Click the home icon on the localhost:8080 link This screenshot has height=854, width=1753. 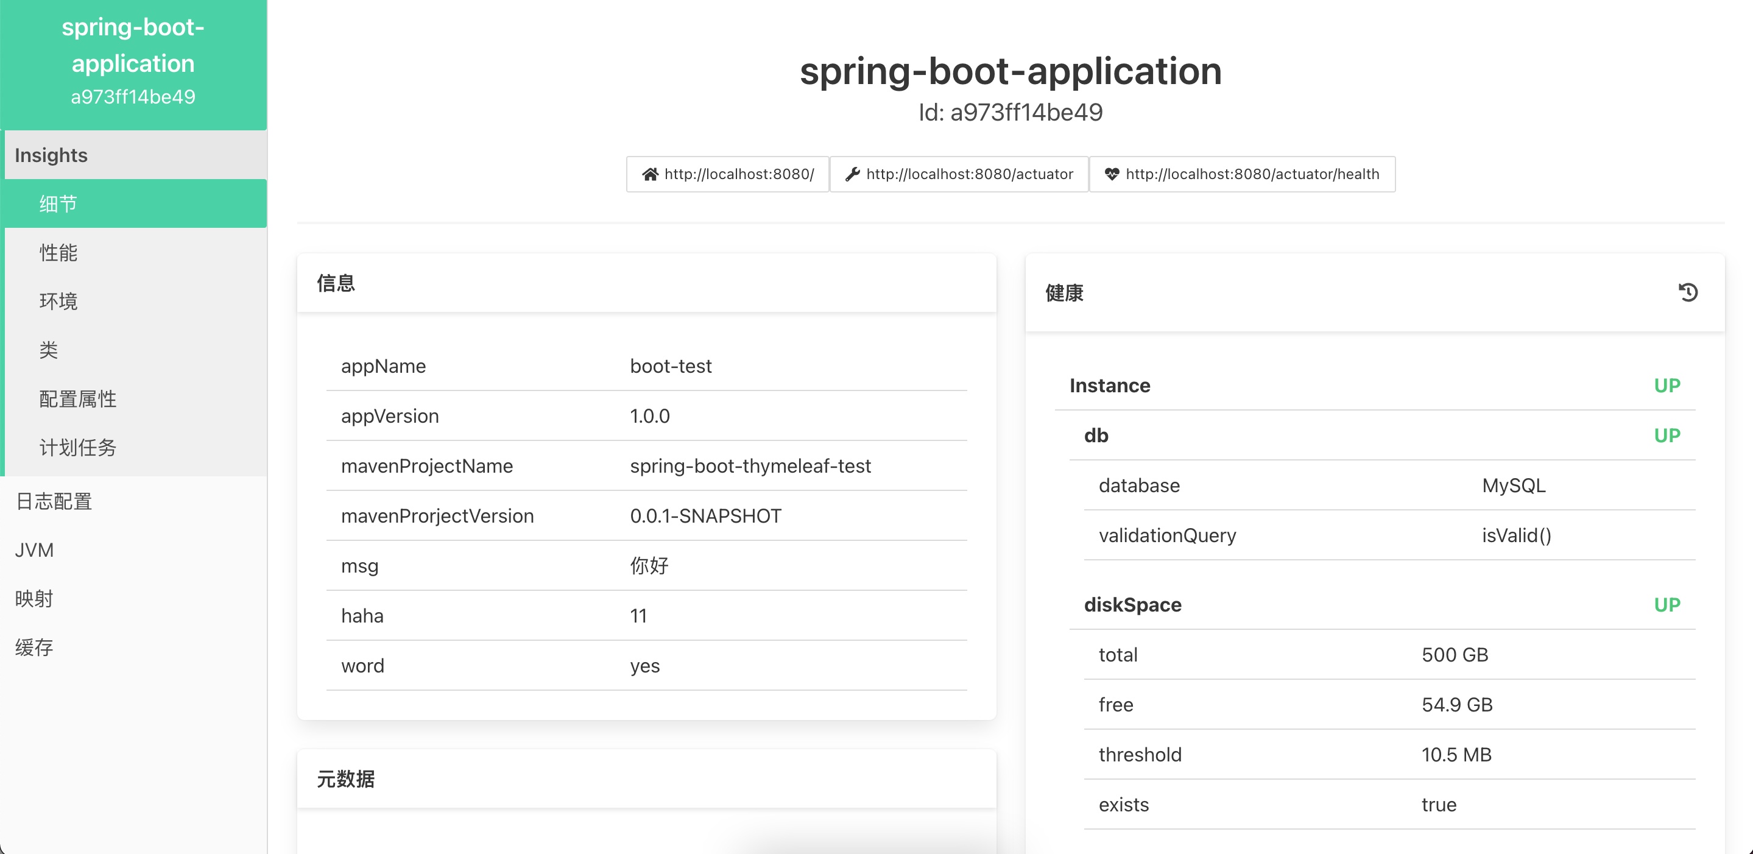650,174
